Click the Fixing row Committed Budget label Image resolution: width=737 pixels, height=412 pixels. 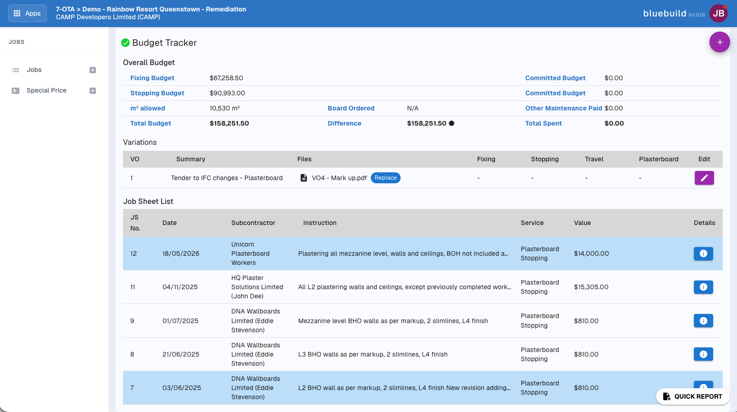[x=555, y=78]
